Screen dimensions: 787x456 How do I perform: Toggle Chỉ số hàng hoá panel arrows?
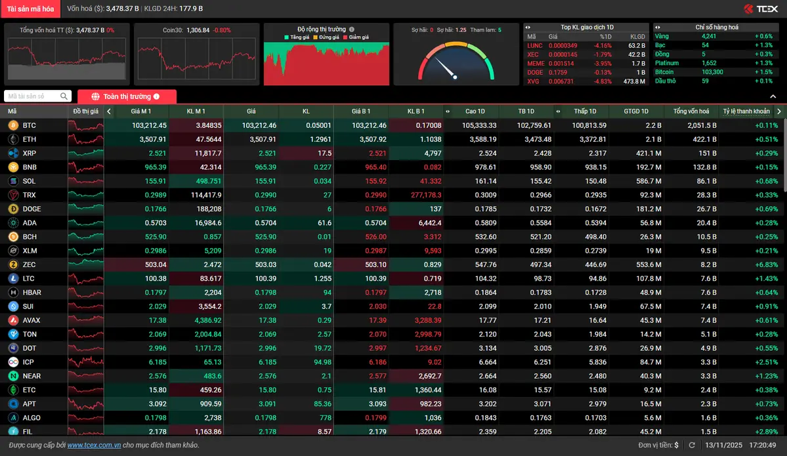click(657, 28)
